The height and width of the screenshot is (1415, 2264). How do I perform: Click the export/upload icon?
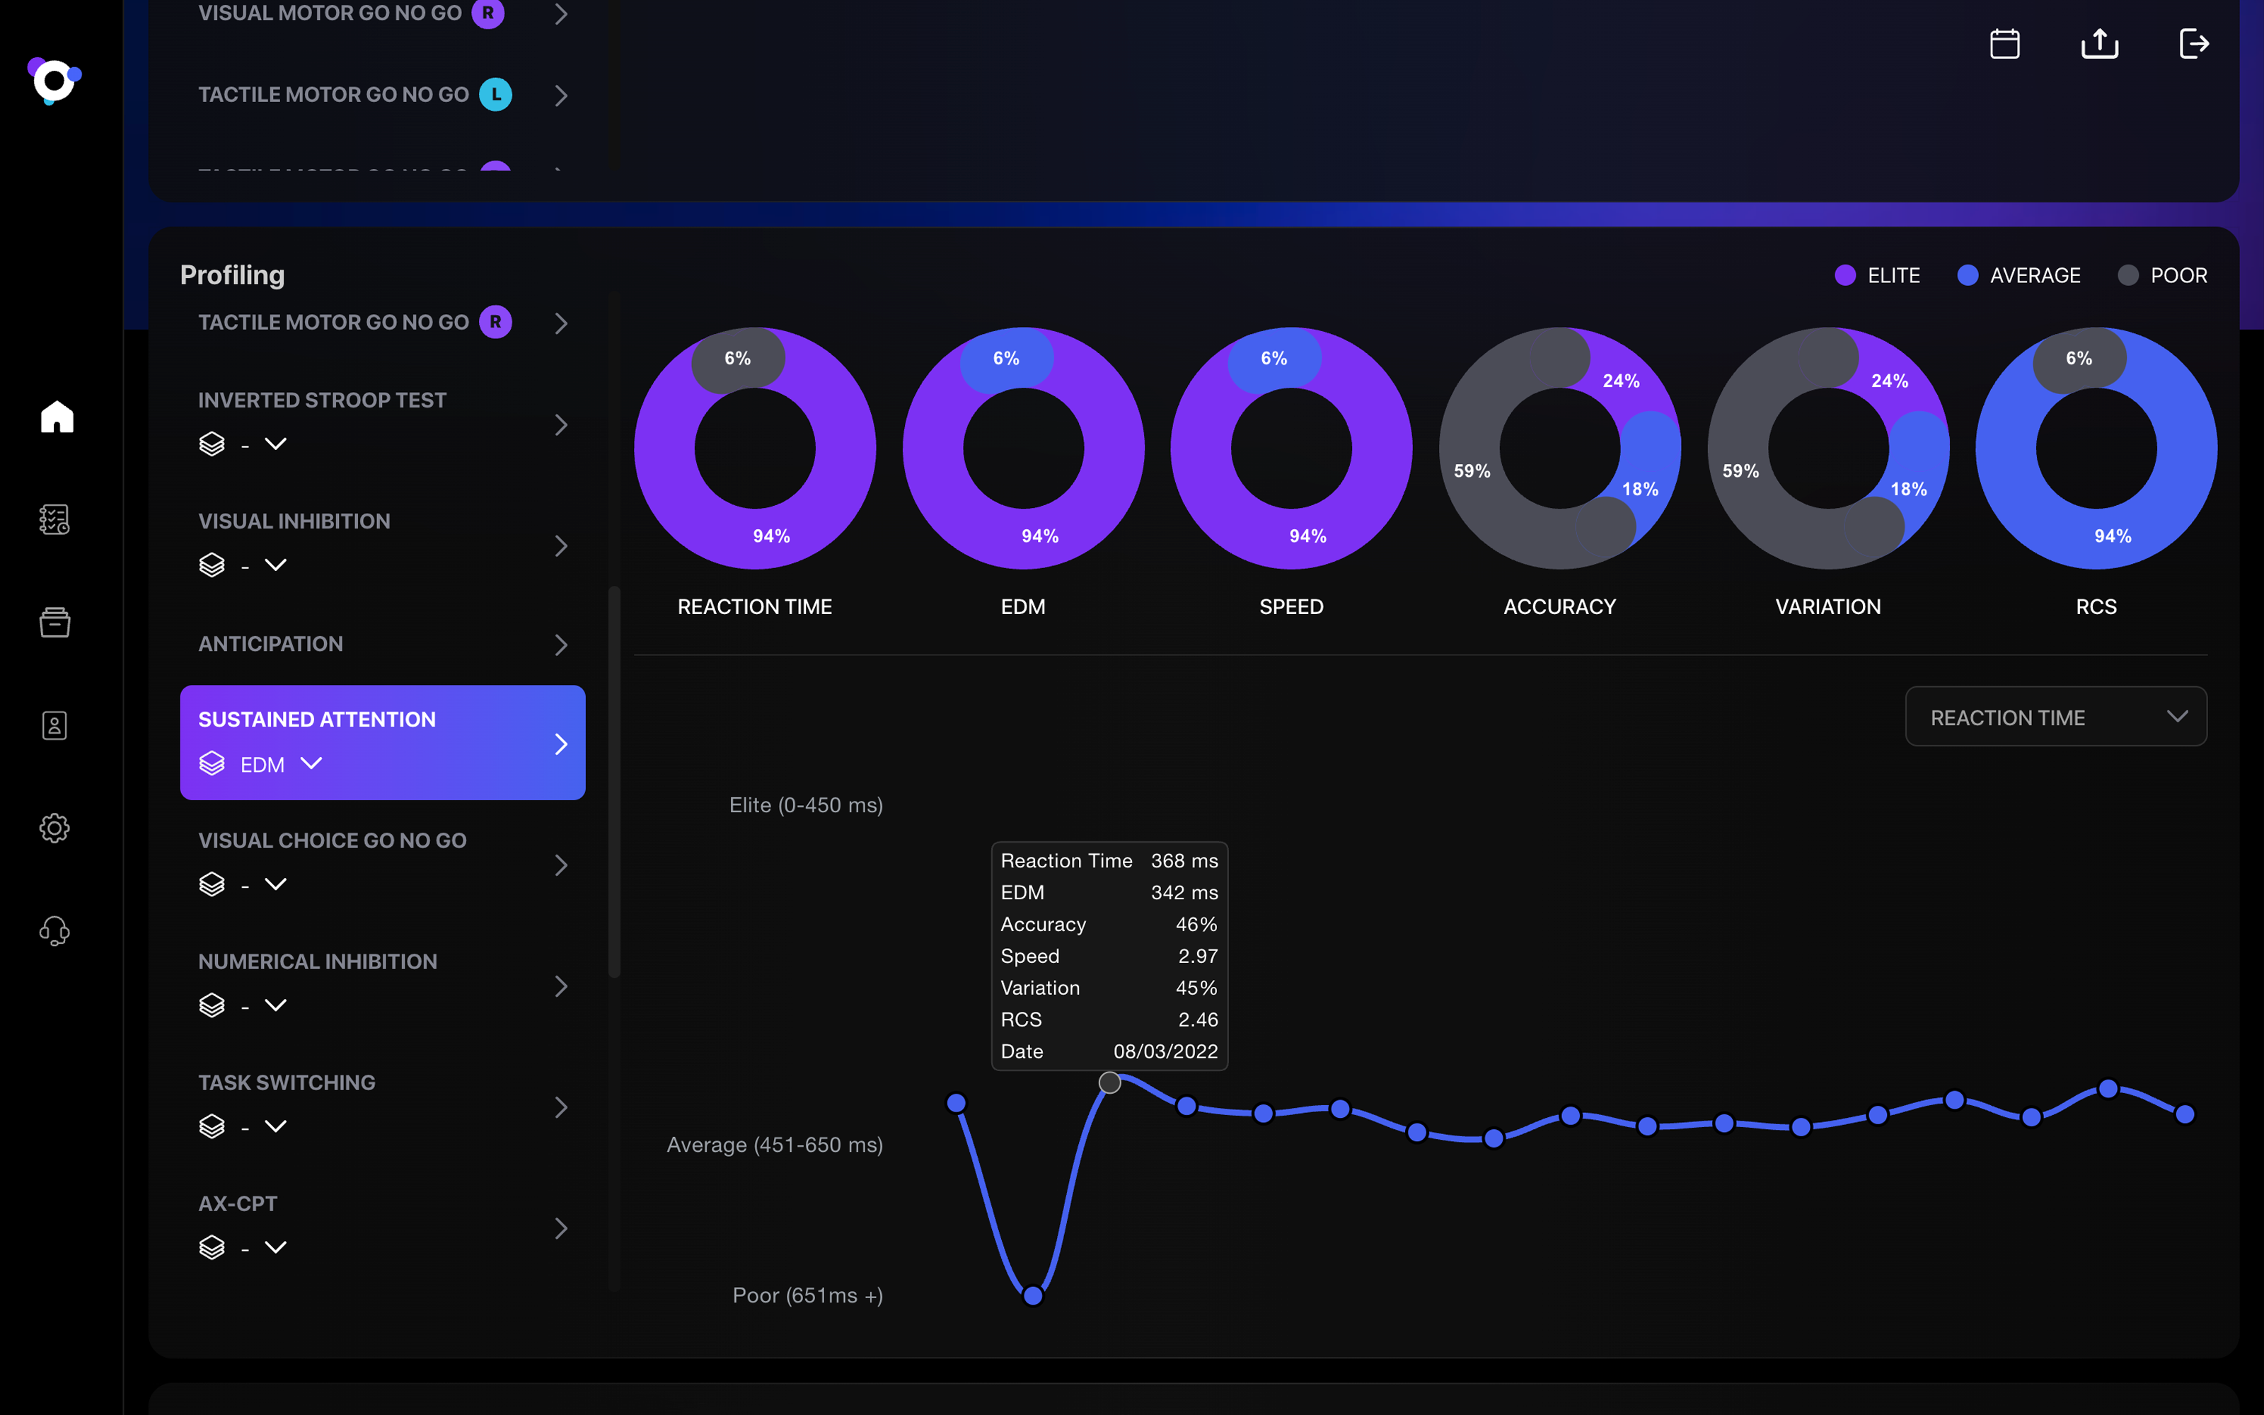click(2099, 44)
